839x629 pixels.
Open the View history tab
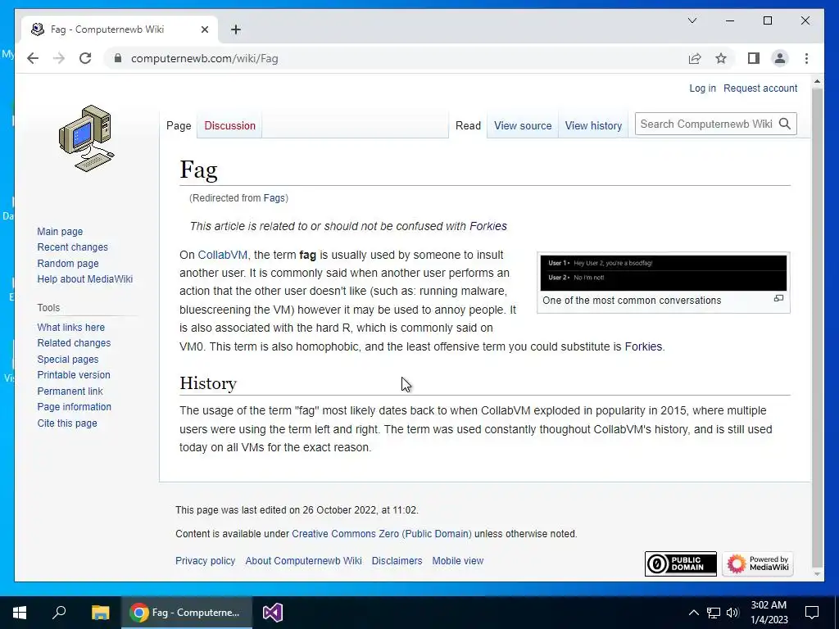click(593, 125)
